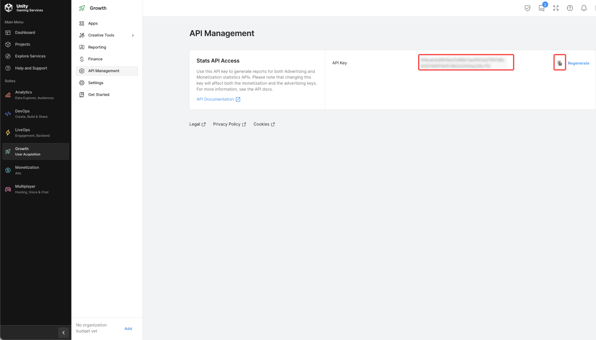Select the API Management icon
The width and height of the screenshot is (596, 340).
[81, 71]
